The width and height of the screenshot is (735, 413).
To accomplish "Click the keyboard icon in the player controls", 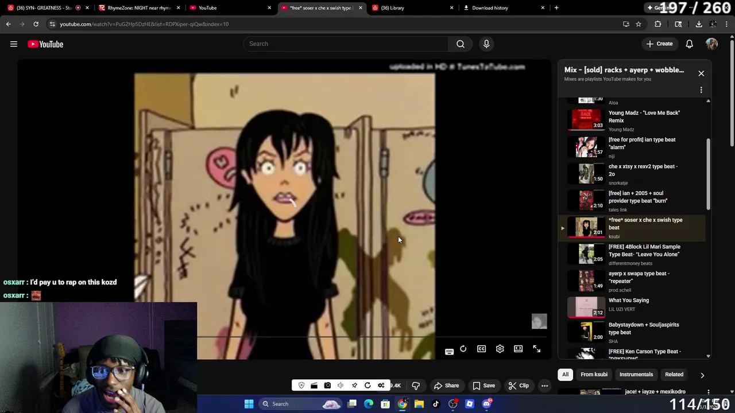I will click(449, 352).
